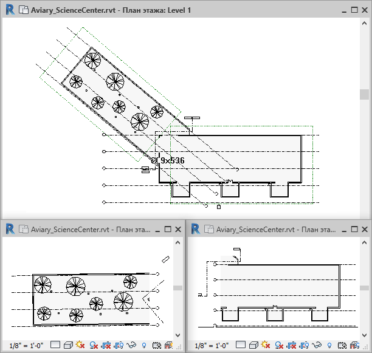Open Temporary Hide/Isolate glasses in bottom-right view
This screenshot has width=372, height=353.
pyautogui.click(x=317, y=345)
